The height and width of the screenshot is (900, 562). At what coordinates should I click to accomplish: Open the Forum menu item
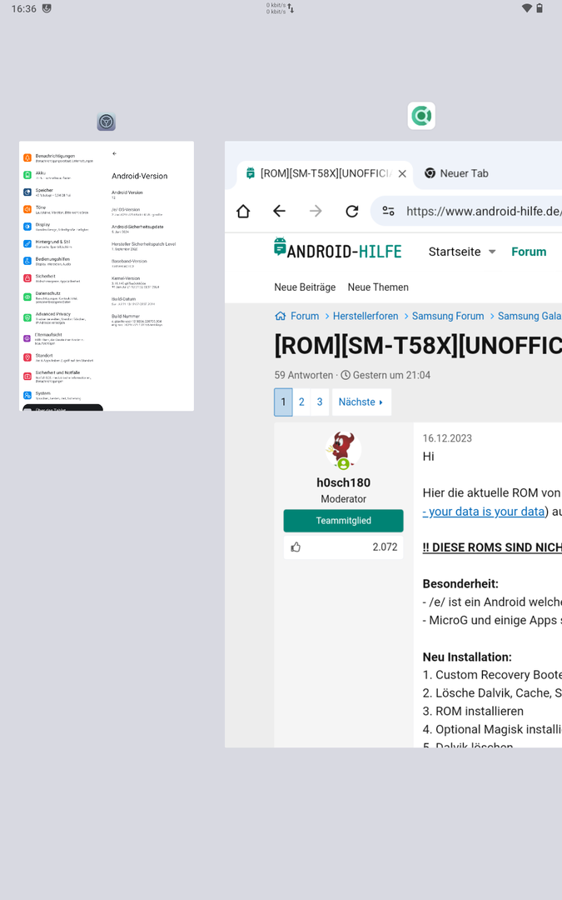[x=529, y=252]
